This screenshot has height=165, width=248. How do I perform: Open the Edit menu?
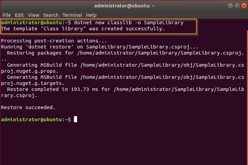click(19, 15)
